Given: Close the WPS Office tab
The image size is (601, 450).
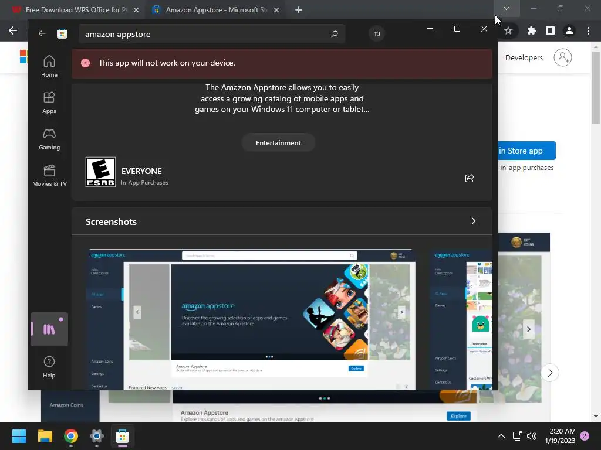Looking at the screenshot, I should (136, 10).
